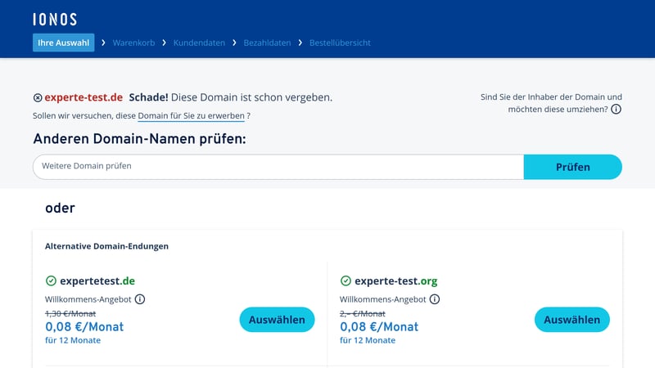Click the experte-test.org domain name
This screenshot has width=655, height=368.
point(396,280)
